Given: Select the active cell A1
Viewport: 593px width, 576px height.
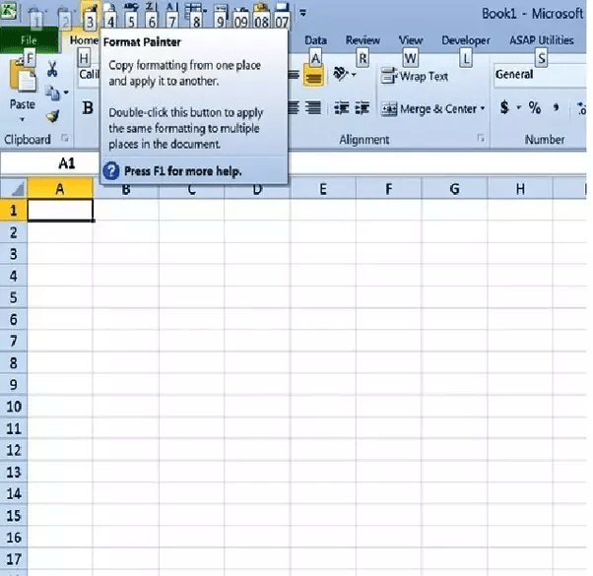Looking at the screenshot, I should (60, 210).
